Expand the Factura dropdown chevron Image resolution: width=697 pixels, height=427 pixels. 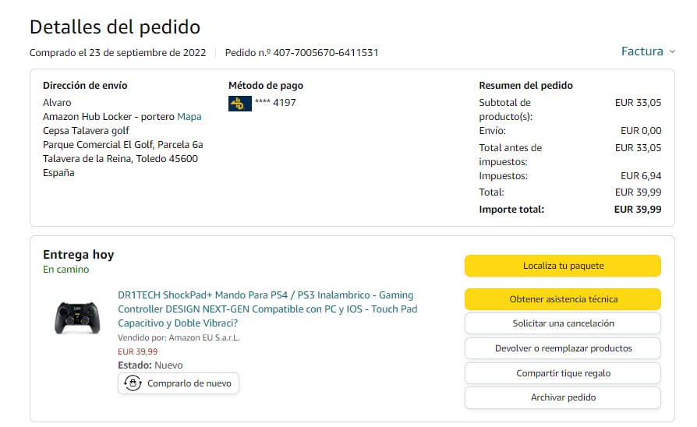click(672, 52)
